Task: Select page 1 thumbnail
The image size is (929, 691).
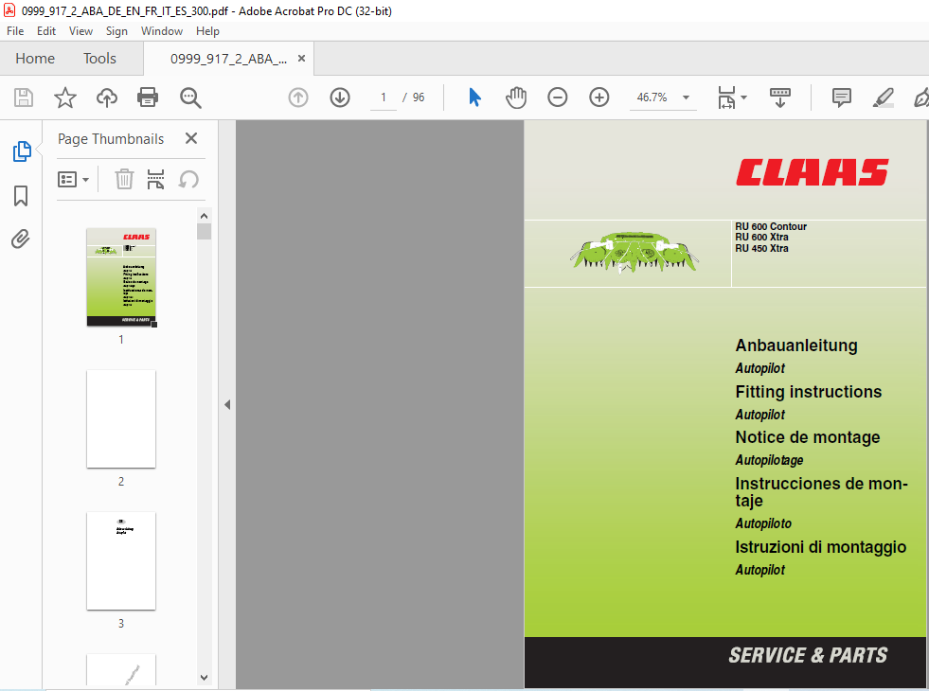Action: point(121,277)
